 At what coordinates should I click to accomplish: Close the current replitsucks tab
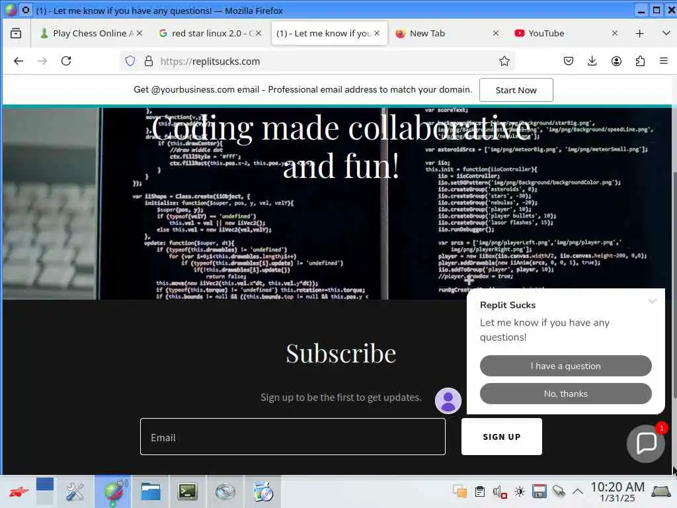coord(377,33)
